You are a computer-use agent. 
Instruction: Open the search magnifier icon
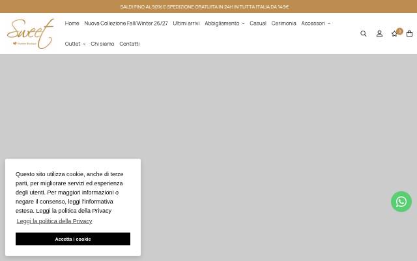(364, 33)
